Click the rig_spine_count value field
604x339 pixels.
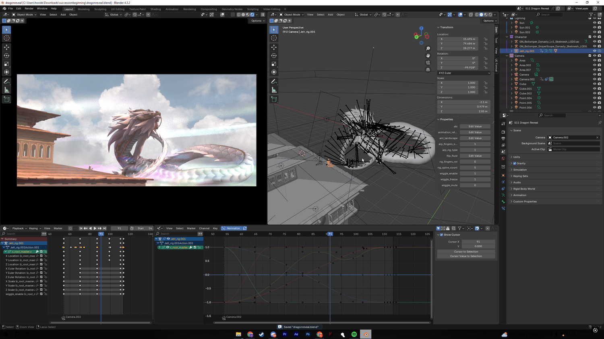(475, 168)
